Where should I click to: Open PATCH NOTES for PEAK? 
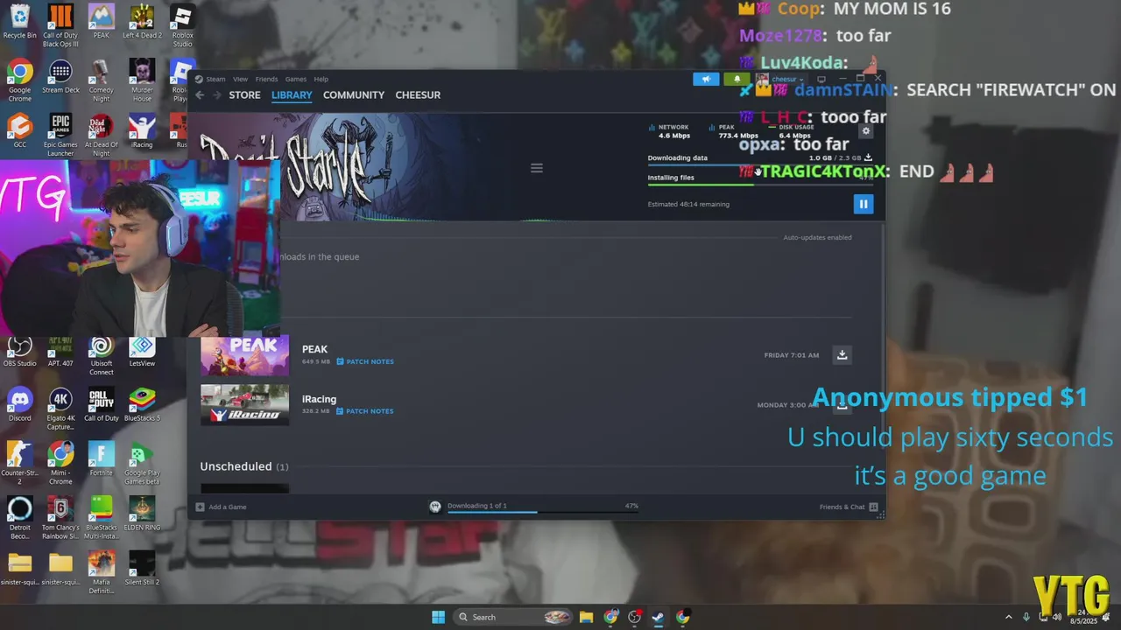pyautogui.click(x=365, y=361)
